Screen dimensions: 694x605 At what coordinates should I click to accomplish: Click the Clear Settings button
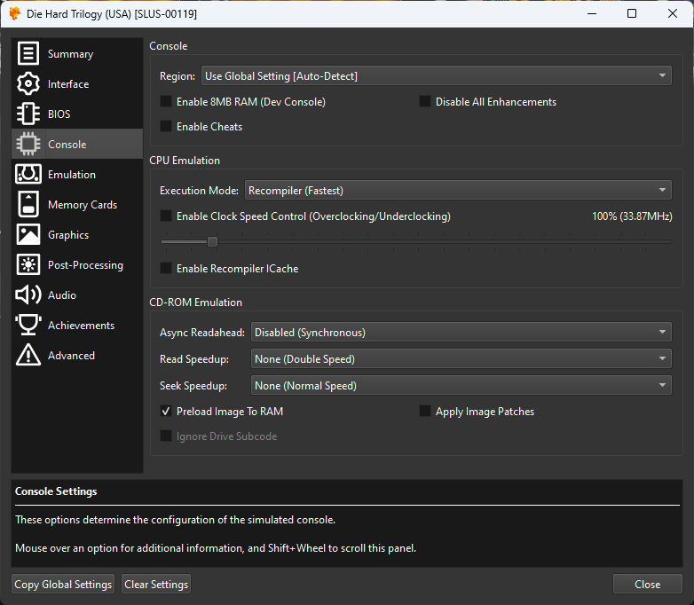coord(156,585)
